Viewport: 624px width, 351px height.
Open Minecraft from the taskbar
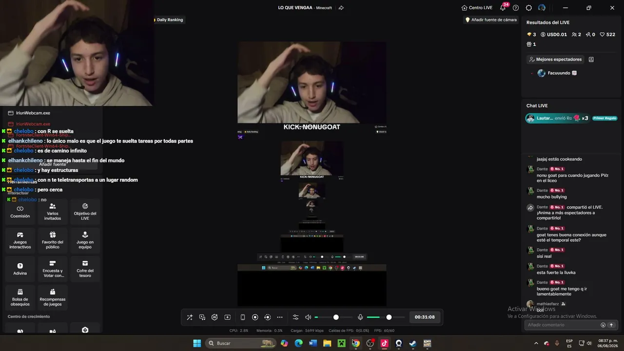click(342, 343)
